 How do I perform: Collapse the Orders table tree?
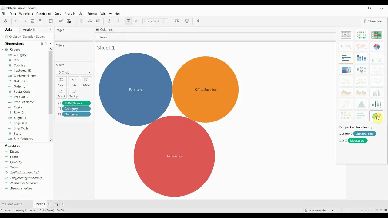(3, 49)
